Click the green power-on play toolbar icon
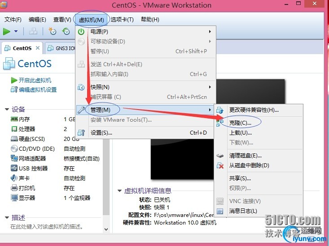 (7, 32)
